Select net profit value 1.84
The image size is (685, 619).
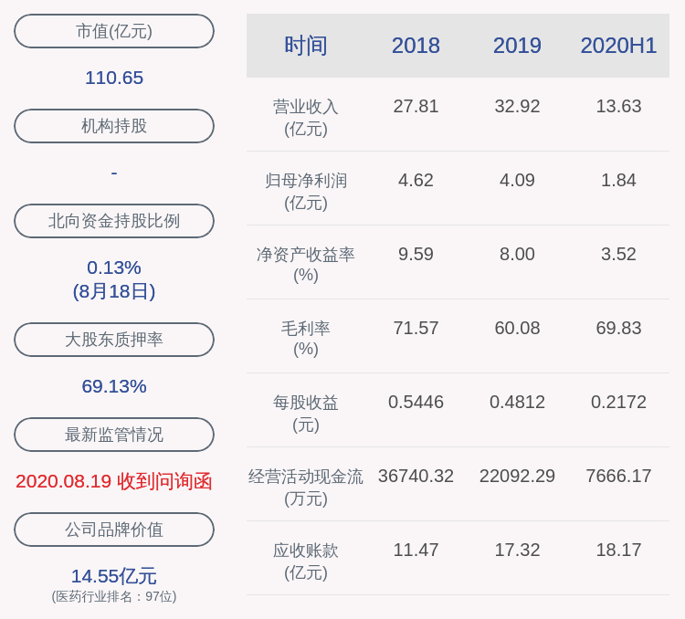(x=618, y=180)
